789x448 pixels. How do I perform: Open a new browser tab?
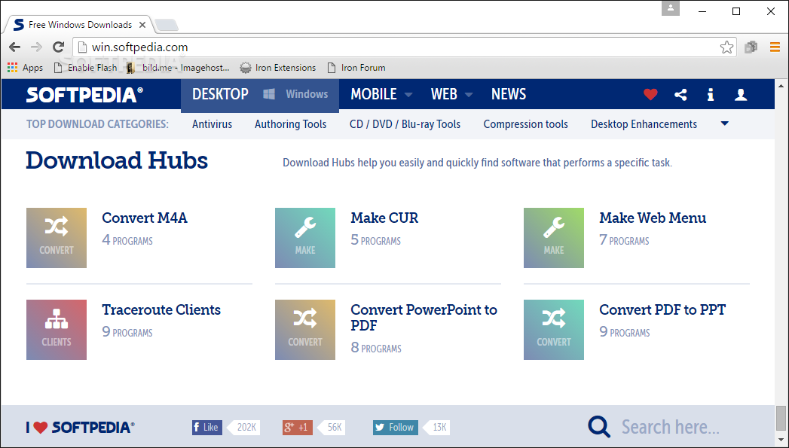click(x=166, y=25)
